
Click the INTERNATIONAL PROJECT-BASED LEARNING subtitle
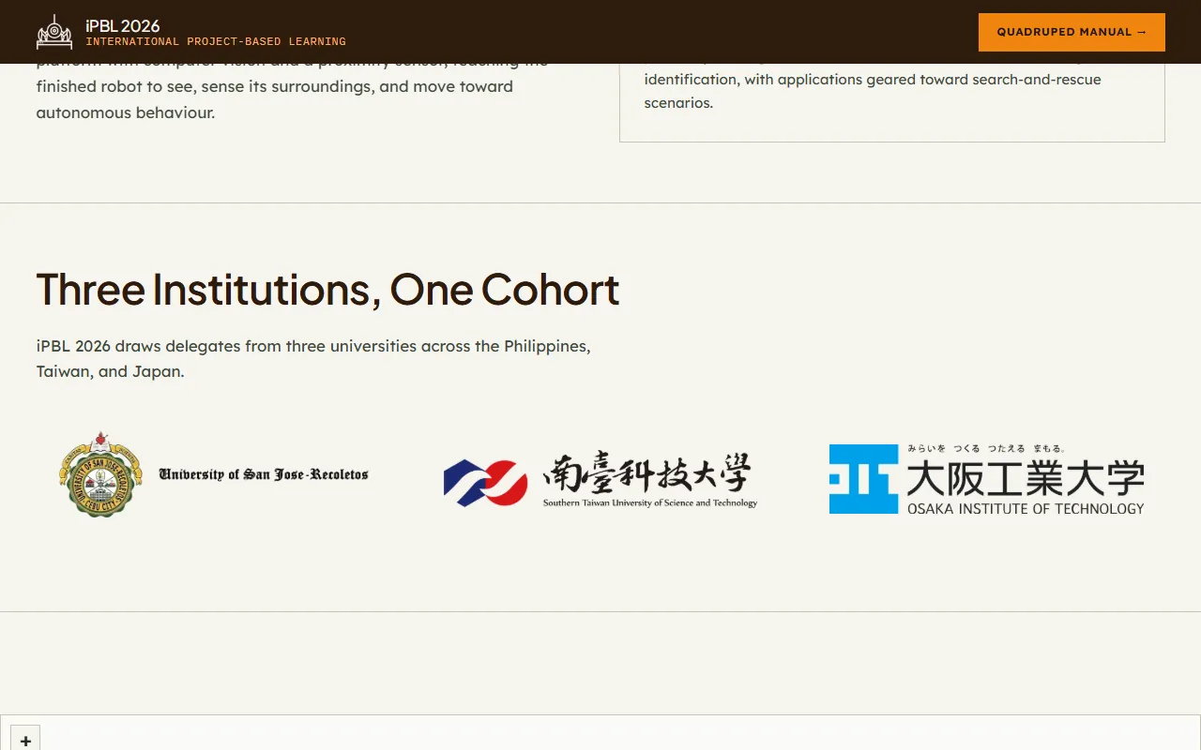coord(216,42)
